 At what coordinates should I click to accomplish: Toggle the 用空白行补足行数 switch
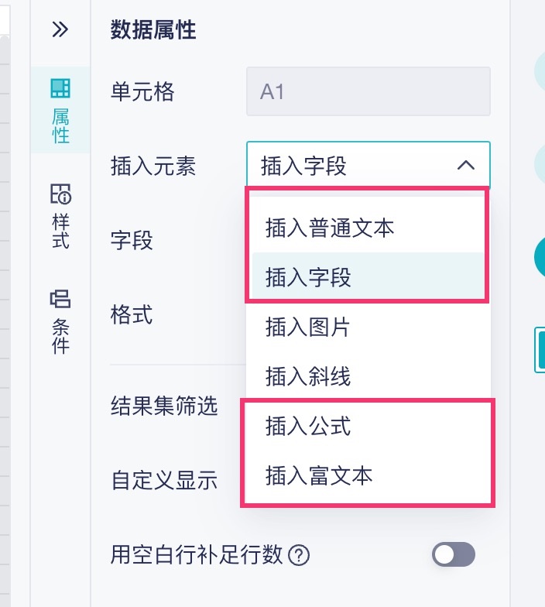click(454, 554)
